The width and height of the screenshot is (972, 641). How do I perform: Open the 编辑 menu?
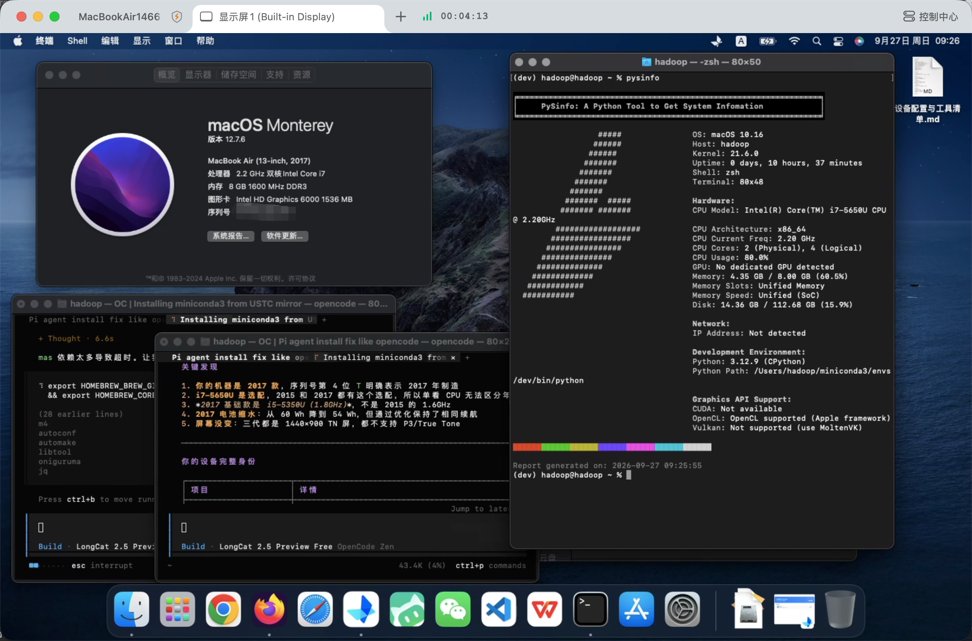110,41
